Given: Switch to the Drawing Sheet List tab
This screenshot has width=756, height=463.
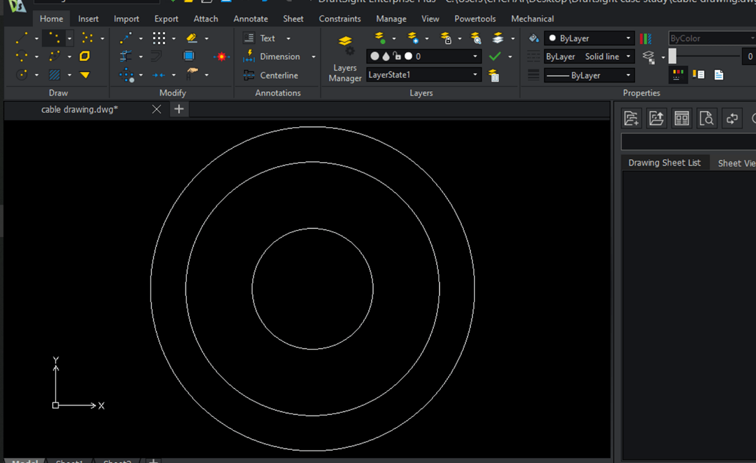Looking at the screenshot, I should [664, 163].
